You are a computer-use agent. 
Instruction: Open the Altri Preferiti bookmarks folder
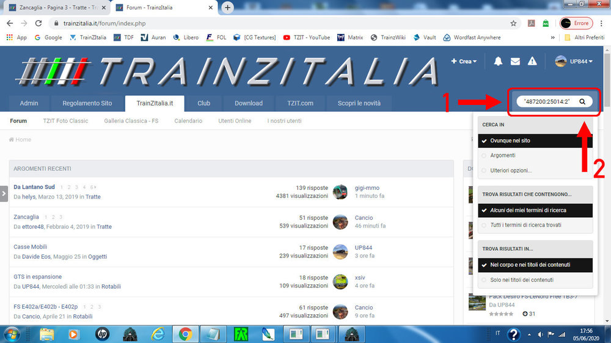[x=585, y=37]
